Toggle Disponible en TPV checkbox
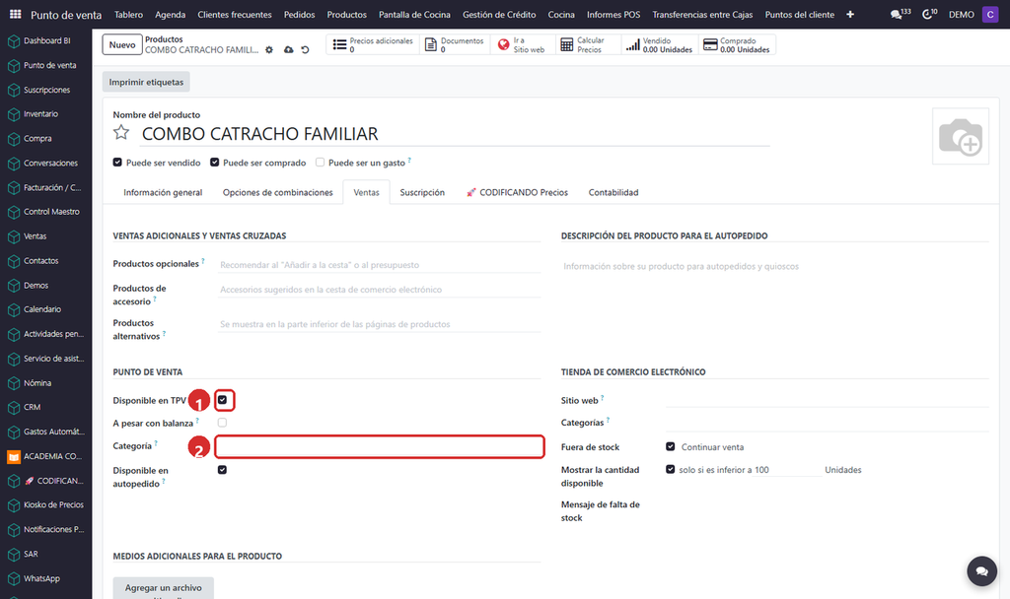The width and height of the screenshot is (1010, 599). pos(222,400)
